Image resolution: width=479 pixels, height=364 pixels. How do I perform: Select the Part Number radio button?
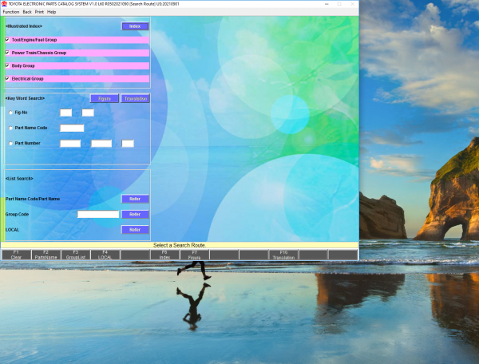(x=10, y=143)
